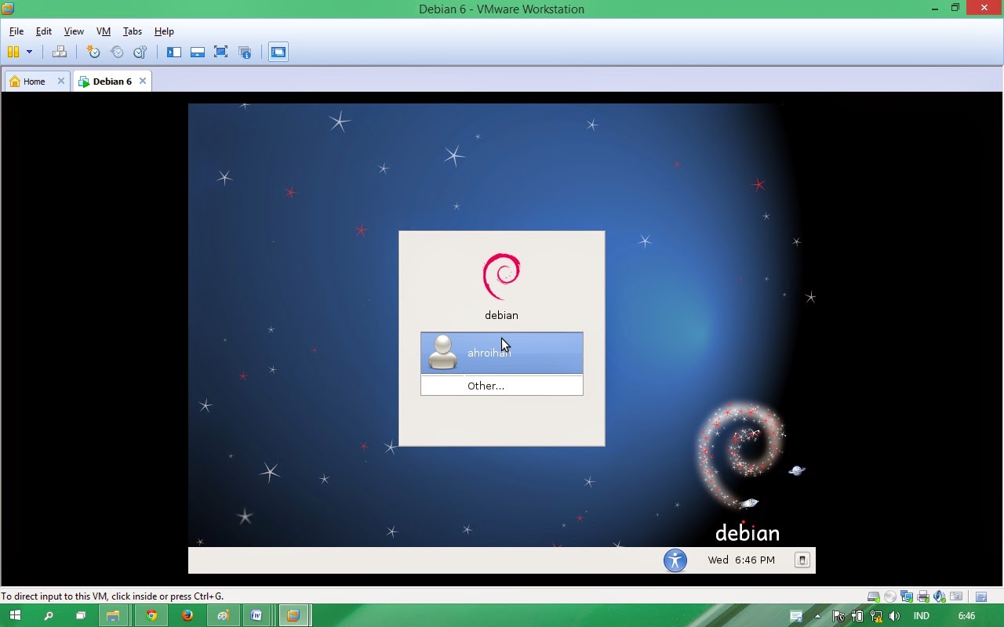Image resolution: width=1004 pixels, height=627 pixels.
Task: Open the network tray icon with the warning mark
Action: (x=876, y=616)
